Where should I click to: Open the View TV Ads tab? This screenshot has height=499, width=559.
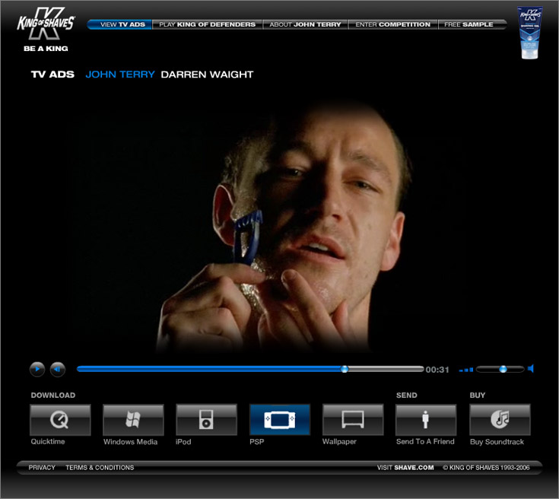(x=120, y=24)
